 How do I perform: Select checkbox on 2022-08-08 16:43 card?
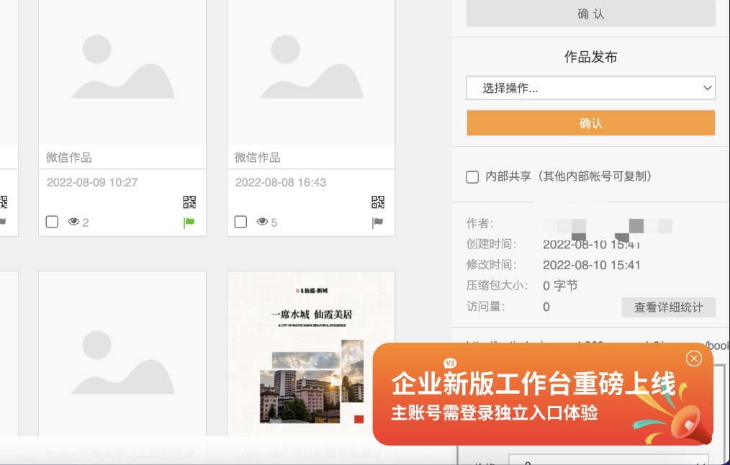pos(240,222)
